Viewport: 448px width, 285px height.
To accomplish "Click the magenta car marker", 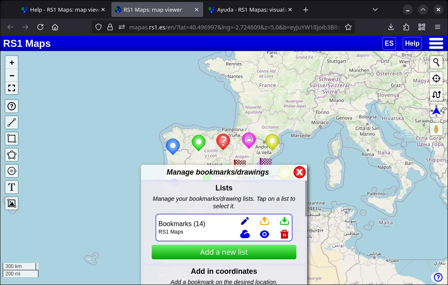I will click(249, 140).
